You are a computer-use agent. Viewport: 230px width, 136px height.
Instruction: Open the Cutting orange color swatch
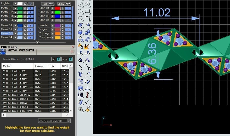point(57,33)
